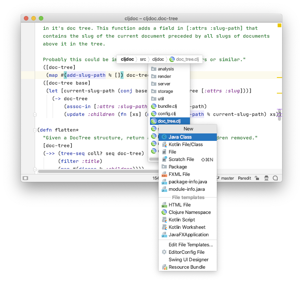This screenshot has height=281, width=303.
Task: Click the Kotlin File/Class icon
Action: tap(164, 145)
